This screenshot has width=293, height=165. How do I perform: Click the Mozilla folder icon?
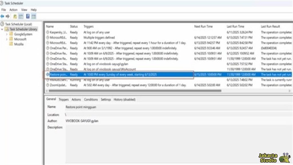click(x=11, y=44)
